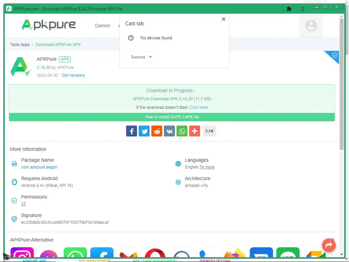The height and width of the screenshot is (262, 349).
Task: Close the Cast tab popup
Action: click(224, 19)
